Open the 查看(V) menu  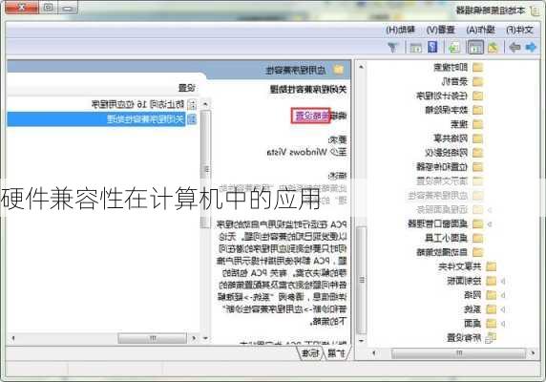[x=441, y=30]
